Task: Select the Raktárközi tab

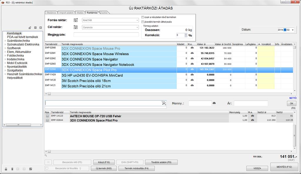Action: click(92, 13)
